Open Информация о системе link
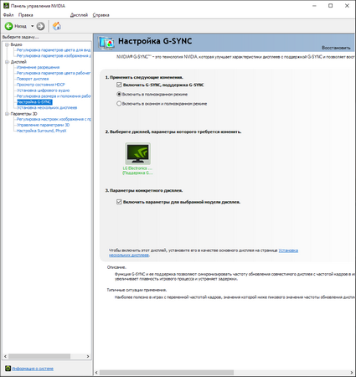The width and height of the screenshot is (356, 377). [33, 369]
